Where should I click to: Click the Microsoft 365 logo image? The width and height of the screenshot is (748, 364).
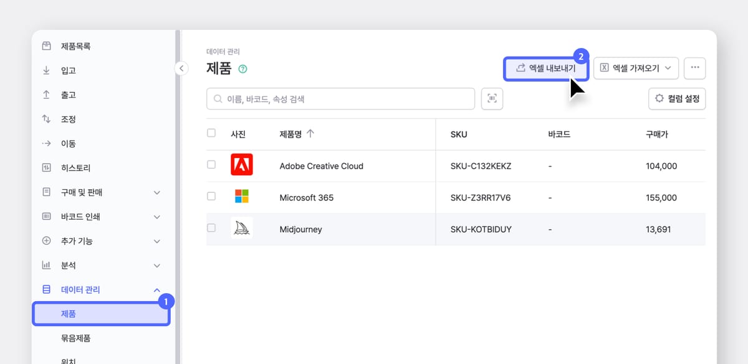click(241, 197)
